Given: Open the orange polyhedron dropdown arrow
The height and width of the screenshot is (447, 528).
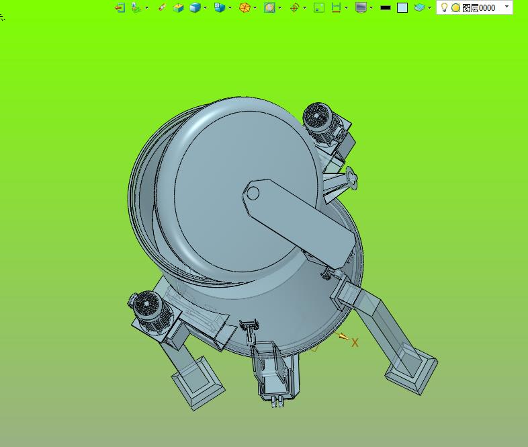Looking at the screenshot, I should click(255, 8).
